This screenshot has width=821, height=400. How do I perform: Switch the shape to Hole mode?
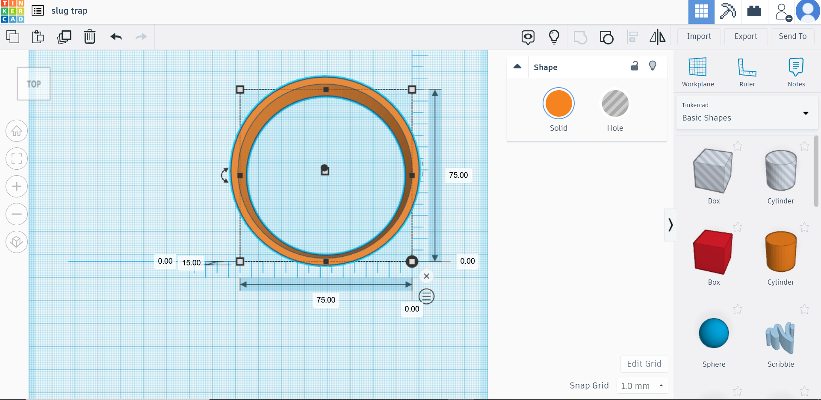615,103
